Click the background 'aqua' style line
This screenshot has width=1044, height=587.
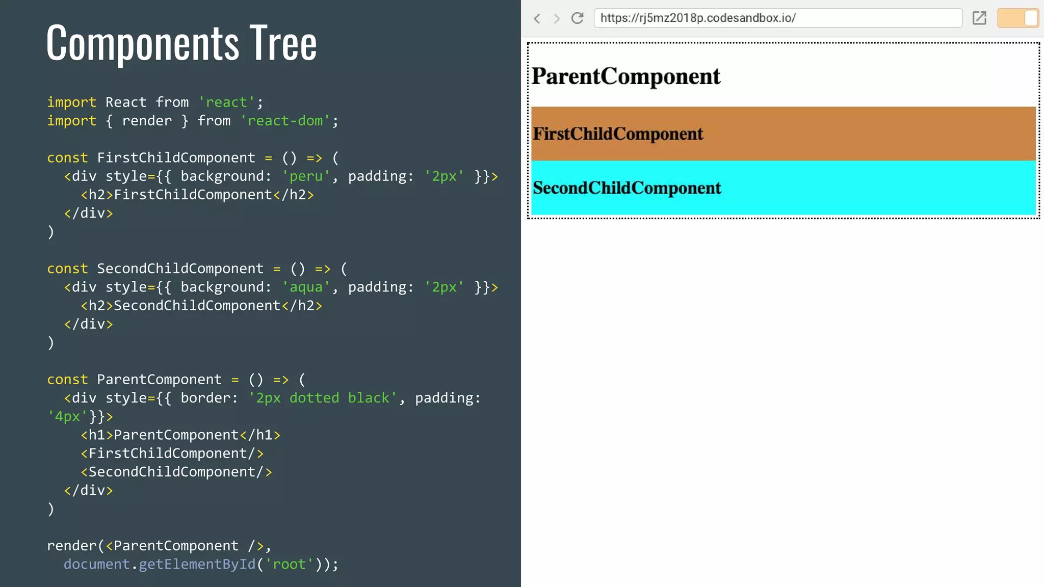[x=281, y=287]
